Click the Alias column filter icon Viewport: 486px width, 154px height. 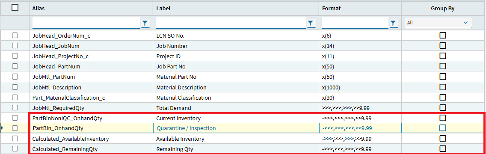(x=145, y=23)
